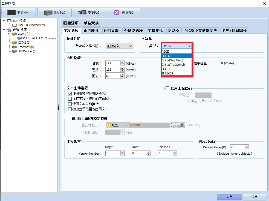Check the 使用文本自动换行 option

[70, 104]
